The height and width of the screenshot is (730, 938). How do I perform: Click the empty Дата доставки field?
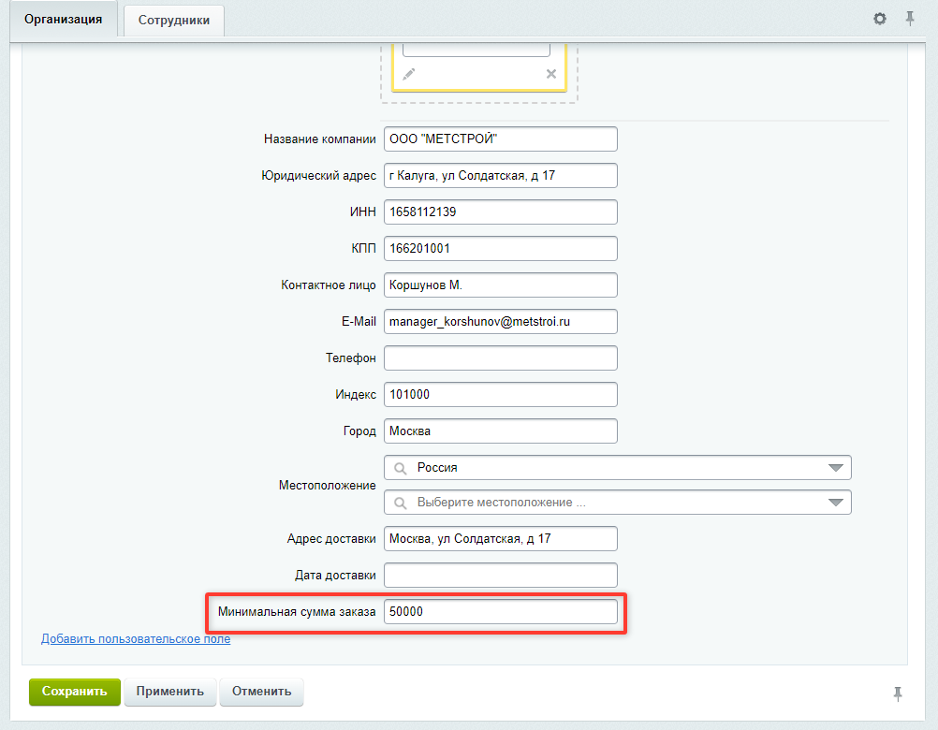[x=501, y=576]
